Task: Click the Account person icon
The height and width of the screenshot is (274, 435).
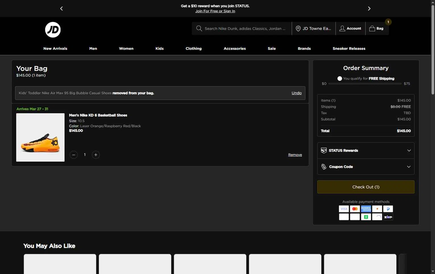Action: (342, 28)
